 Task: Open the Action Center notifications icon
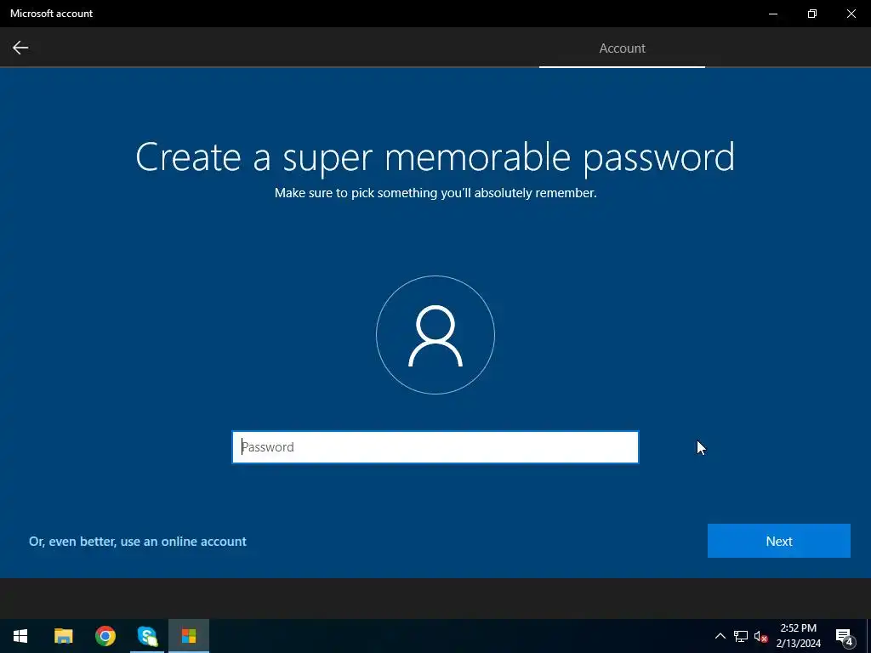pyautogui.click(x=844, y=636)
